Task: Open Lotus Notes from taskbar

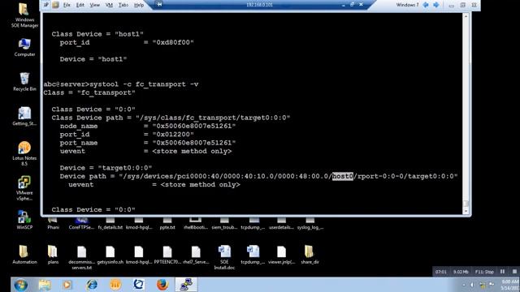Action: (x=115, y=285)
